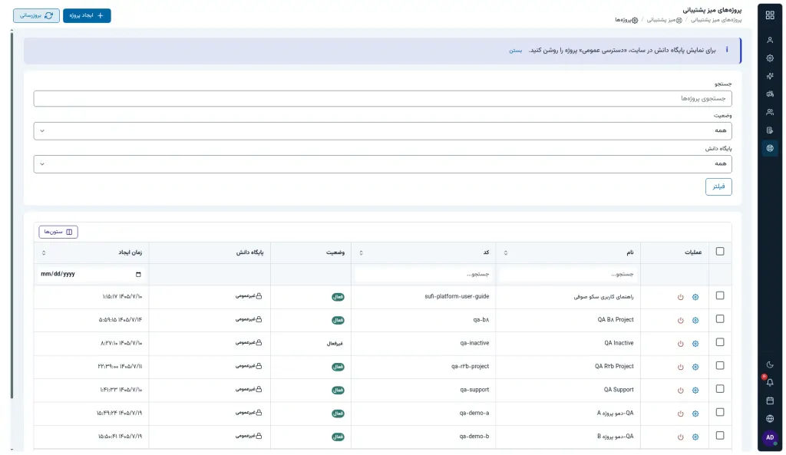Open the ستون‌ها columns chooser
The image size is (786, 455).
pyautogui.click(x=58, y=232)
